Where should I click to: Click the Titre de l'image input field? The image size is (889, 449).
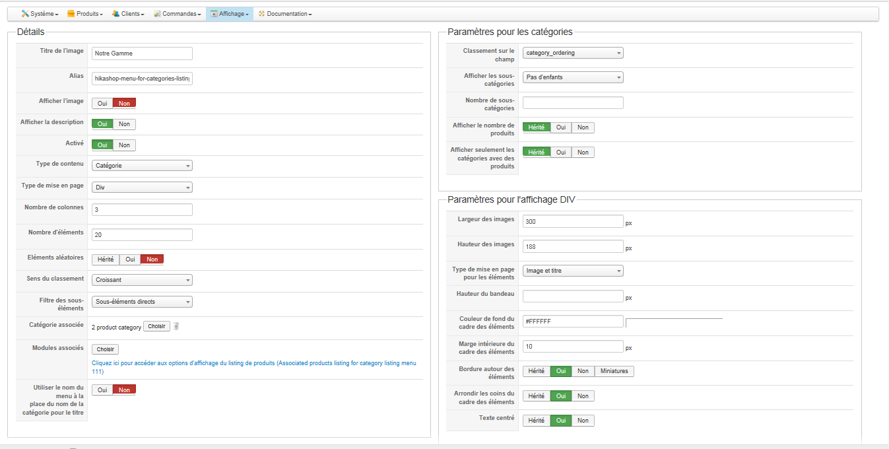142,53
